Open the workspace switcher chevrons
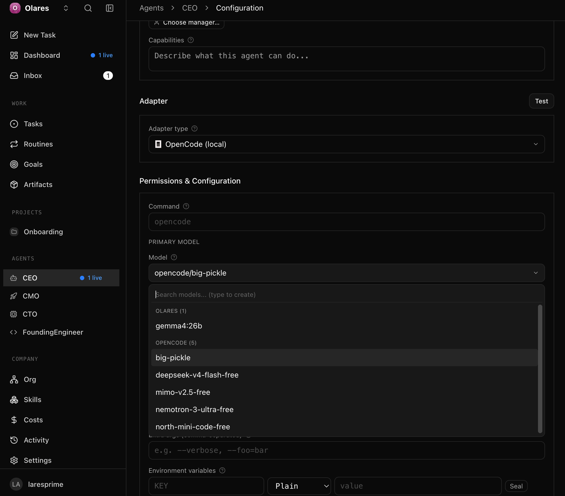565x496 pixels. pyautogui.click(x=66, y=8)
